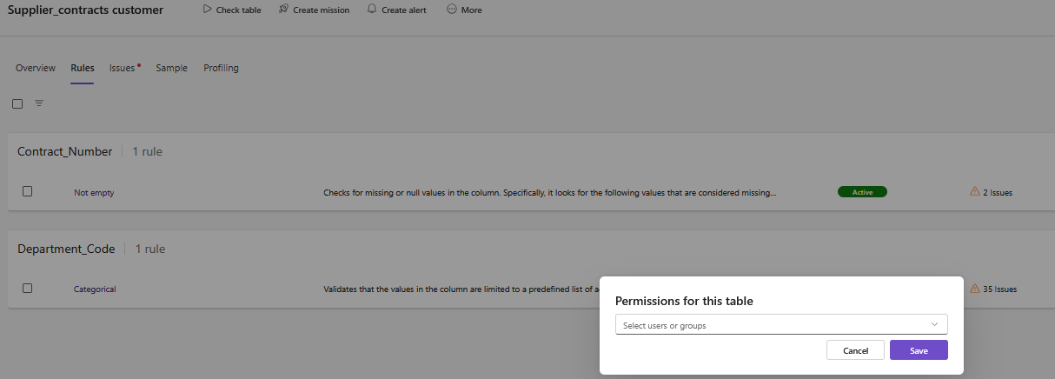Click the Create mission rocket icon
The height and width of the screenshot is (379, 1055).
[x=284, y=10]
